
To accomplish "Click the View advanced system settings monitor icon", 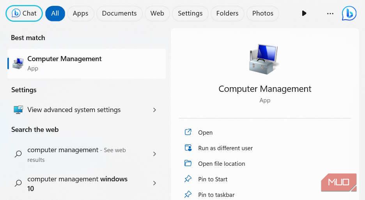I will coord(18,110).
